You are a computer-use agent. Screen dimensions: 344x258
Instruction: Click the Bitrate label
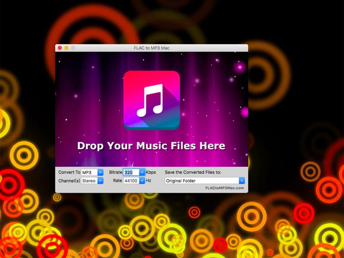(x=115, y=172)
